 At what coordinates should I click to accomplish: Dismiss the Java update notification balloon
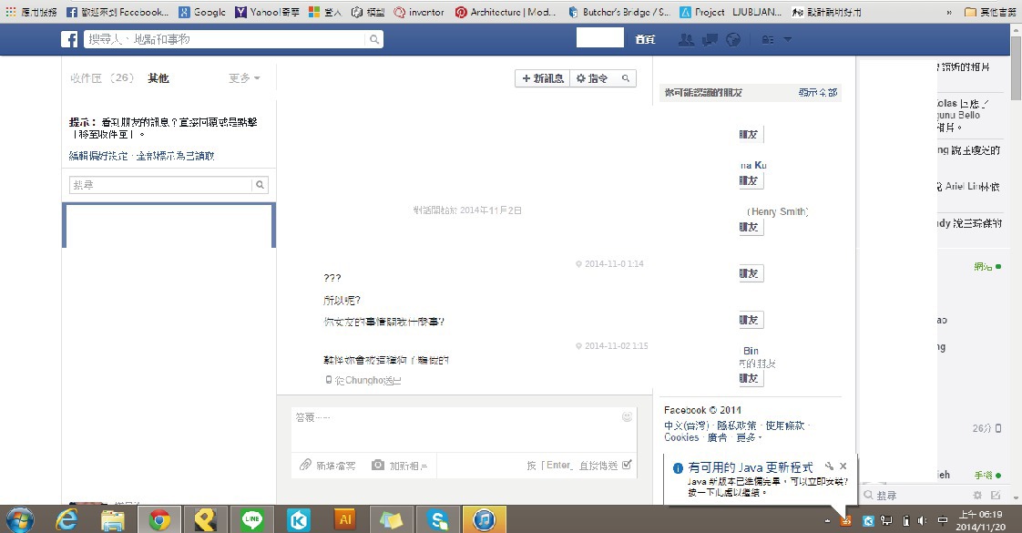click(843, 466)
